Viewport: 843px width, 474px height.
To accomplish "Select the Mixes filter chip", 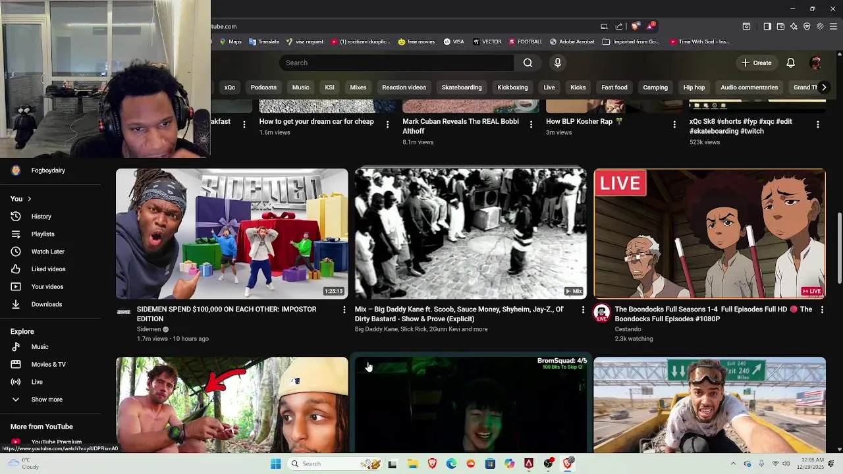I will (x=358, y=87).
